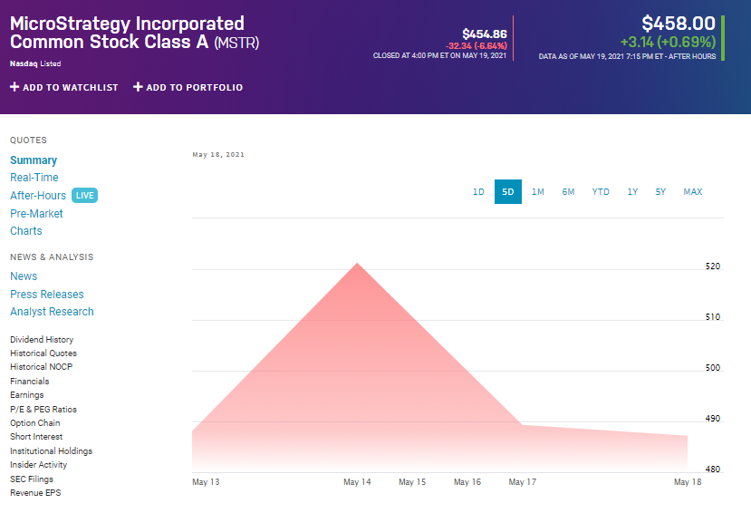Switch the chart to 6M range
The height and width of the screenshot is (513, 751).
pos(568,191)
